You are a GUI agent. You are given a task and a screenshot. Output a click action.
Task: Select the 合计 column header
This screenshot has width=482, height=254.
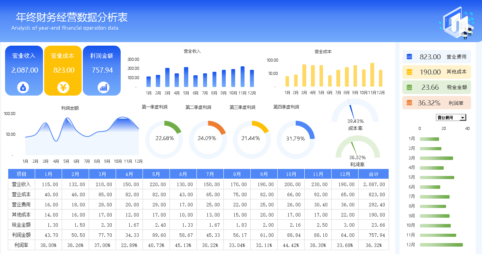point(373,174)
